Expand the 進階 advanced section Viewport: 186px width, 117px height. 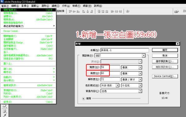[83, 98]
